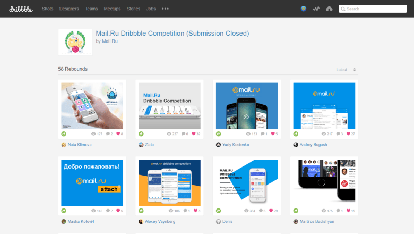This screenshot has width=414, height=234.
Task: Open the Designers menu
Action: click(69, 9)
